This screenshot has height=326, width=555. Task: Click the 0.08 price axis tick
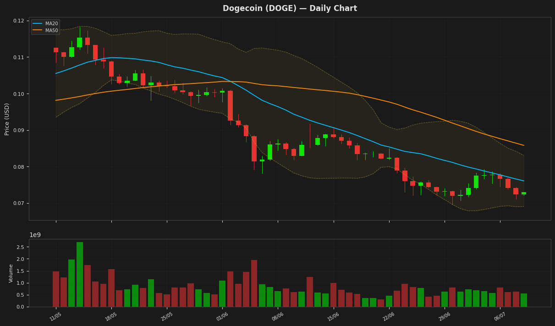tap(18, 167)
